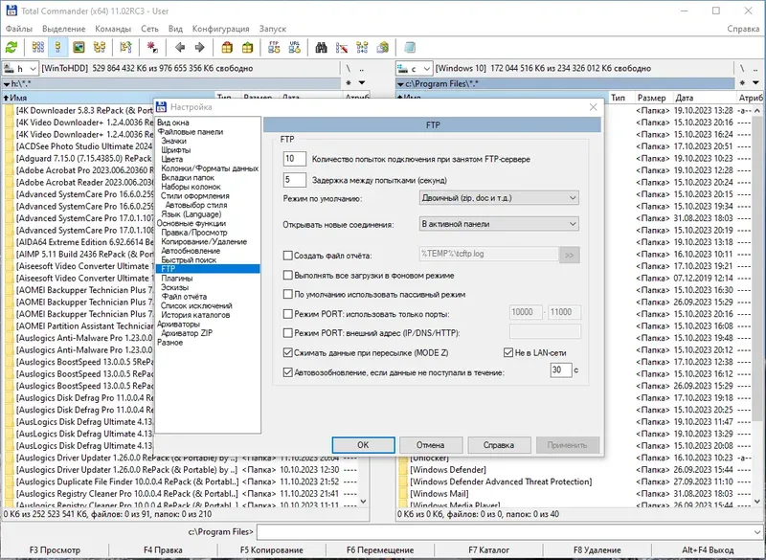Click the highlighted full details view icon

click(x=58, y=47)
